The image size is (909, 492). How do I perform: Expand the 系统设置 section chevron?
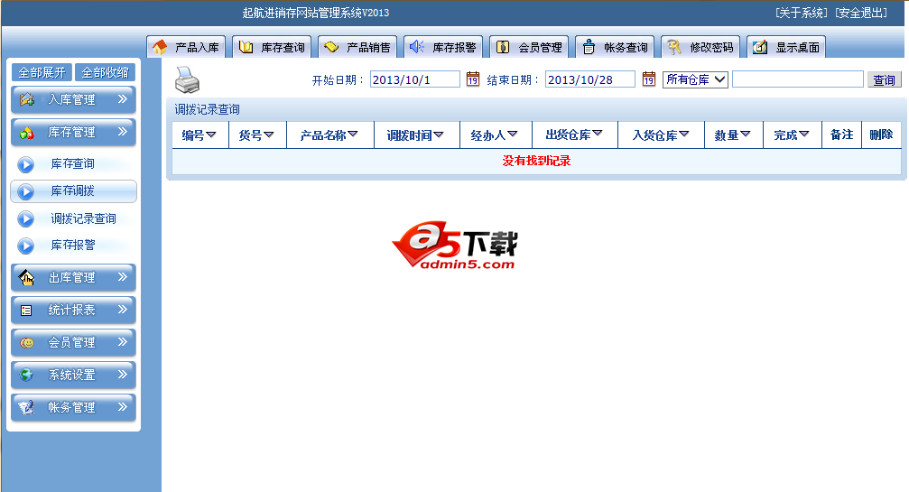click(123, 375)
